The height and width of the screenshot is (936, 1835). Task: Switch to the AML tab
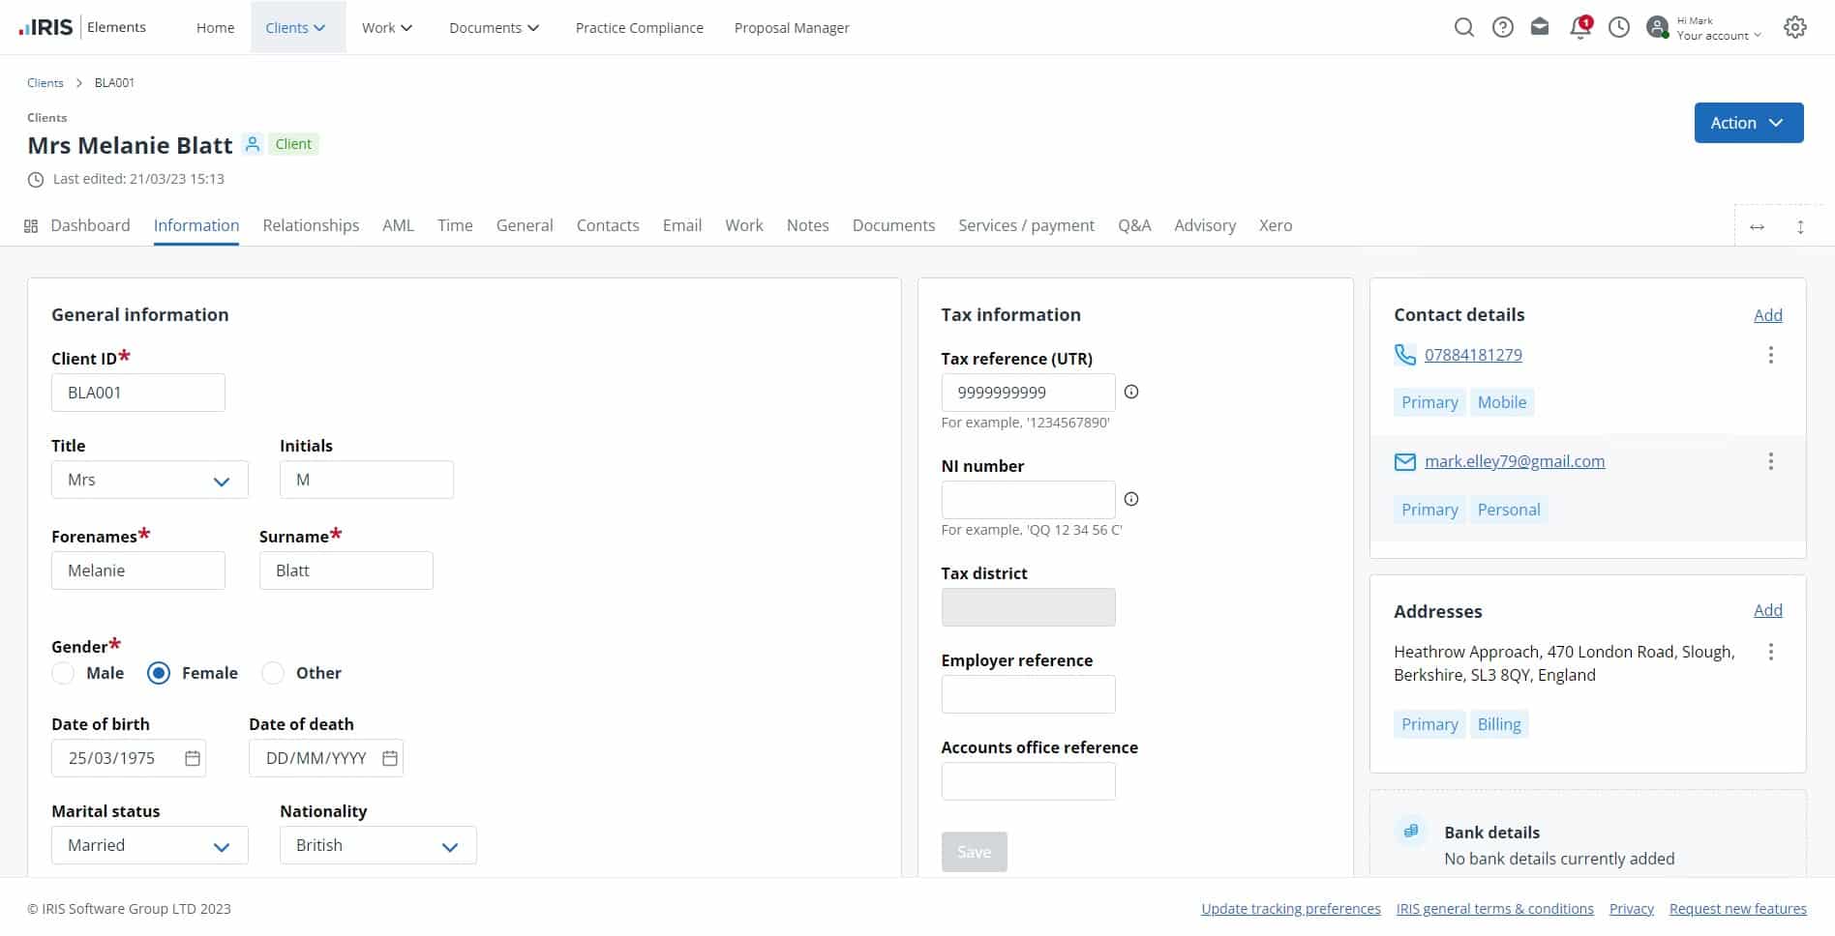(x=398, y=225)
